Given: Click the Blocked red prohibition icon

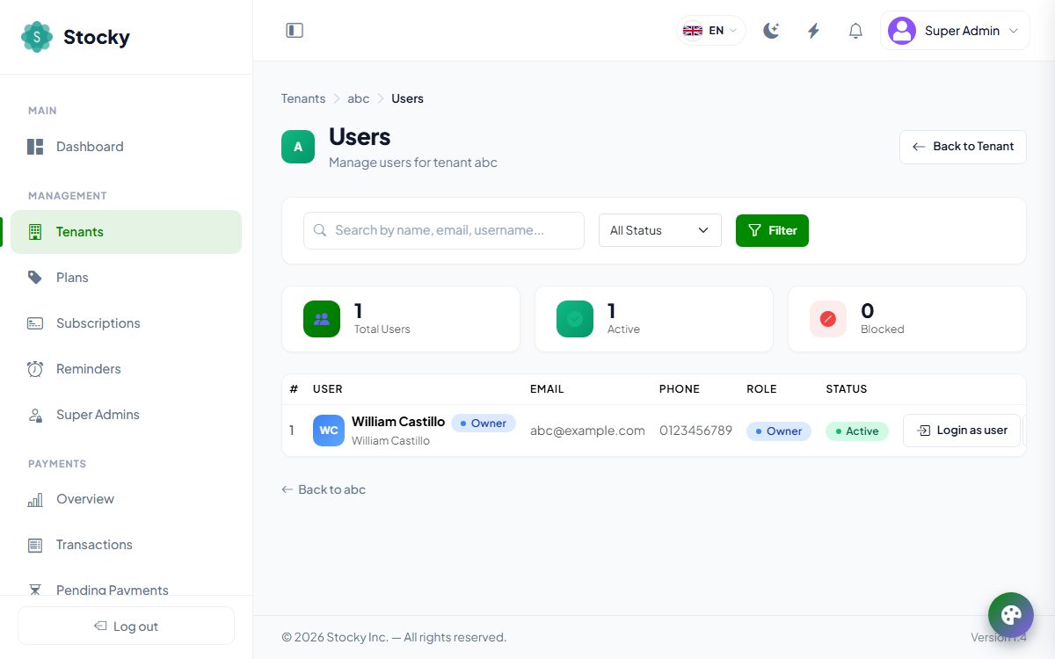Looking at the screenshot, I should click(828, 319).
